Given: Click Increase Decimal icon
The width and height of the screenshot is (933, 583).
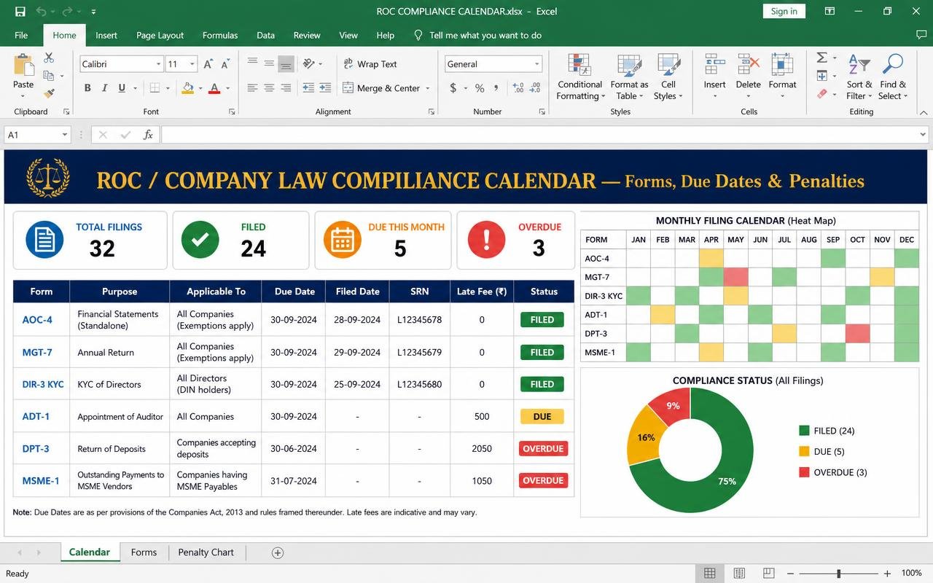Looking at the screenshot, I should [518, 88].
